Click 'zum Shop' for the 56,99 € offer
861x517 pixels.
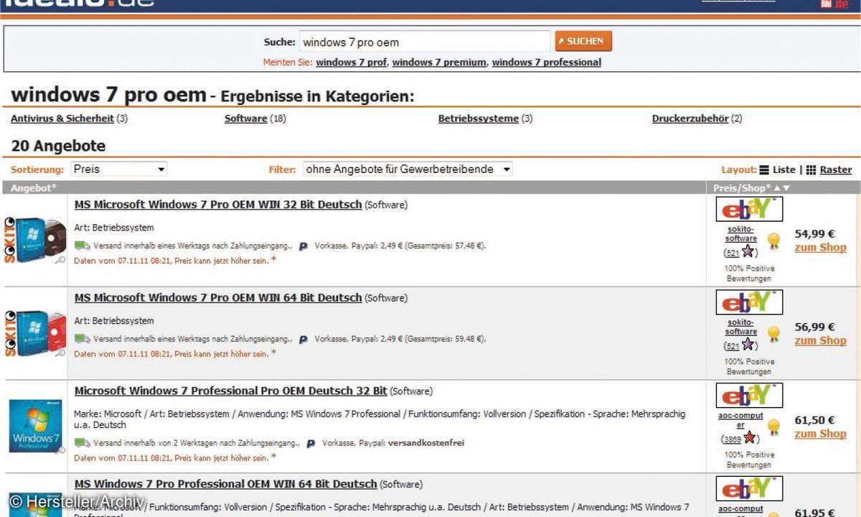[820, 341]
